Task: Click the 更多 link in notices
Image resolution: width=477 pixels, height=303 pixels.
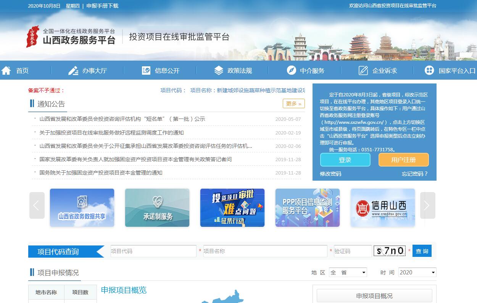Action: pyautogui.click(x=293, y=104)
